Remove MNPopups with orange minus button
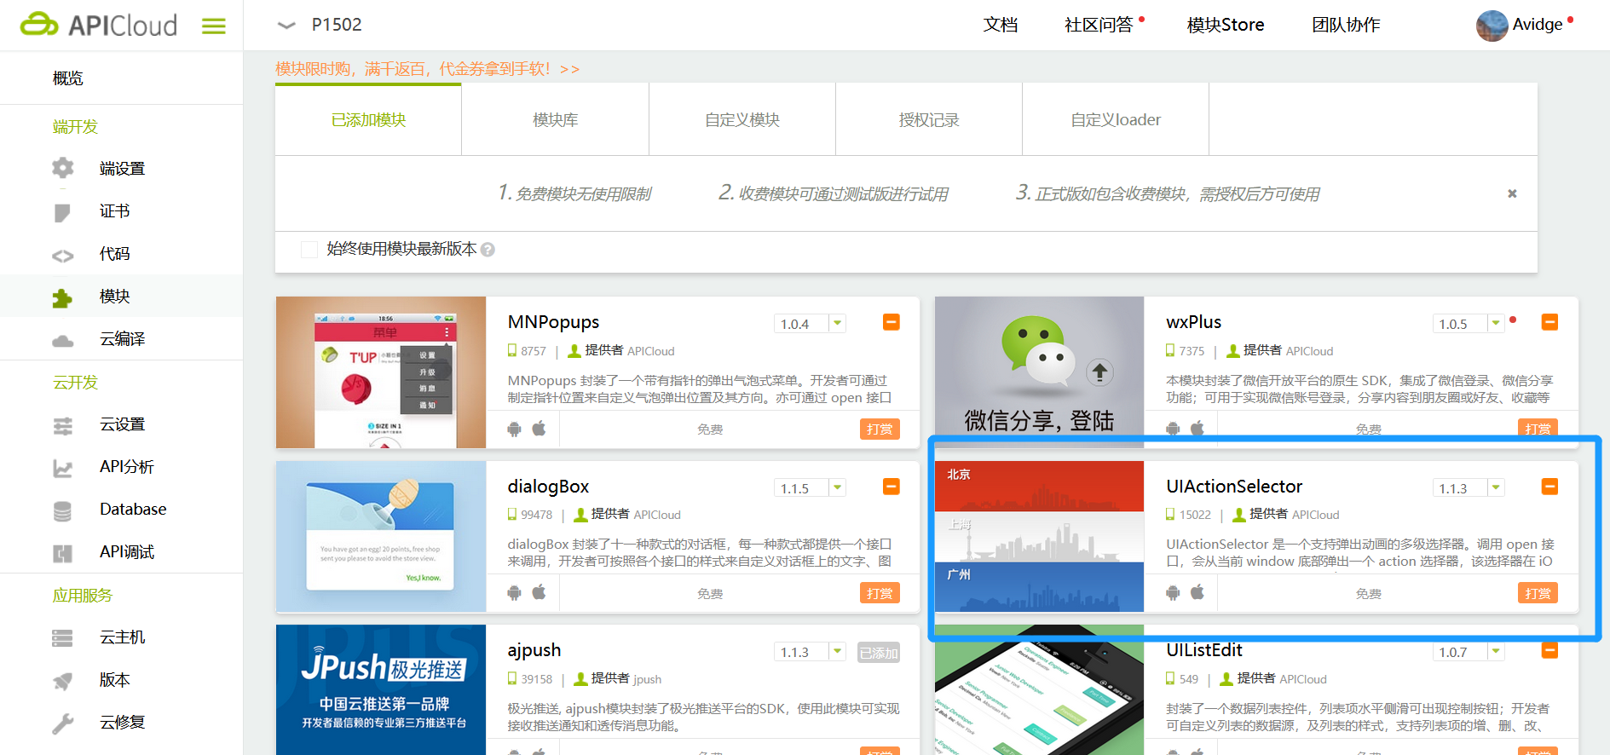Screen dimensions: 1610x755 click(x=891, y=322)
